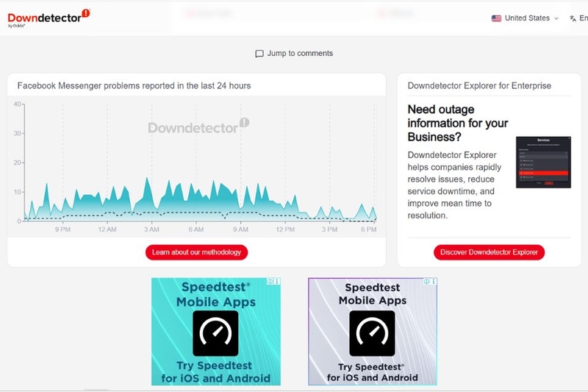Click the 30 value on chart y-axis
This screenshot has width=588, height=392.
click(17, 133)
